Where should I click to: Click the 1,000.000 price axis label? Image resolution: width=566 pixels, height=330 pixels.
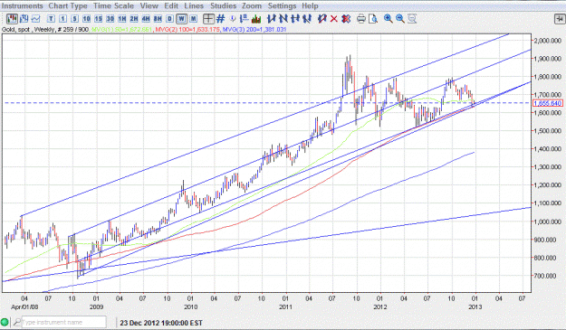(548, 222)
